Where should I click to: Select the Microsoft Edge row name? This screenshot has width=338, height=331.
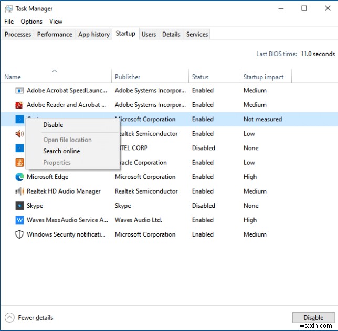47,177
